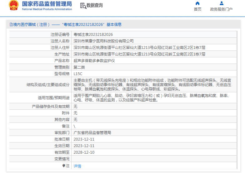Click 适用范围/预期用途 label
This screenshot has height=173, width=245.
pyautogui.click(x=54, y=98)
